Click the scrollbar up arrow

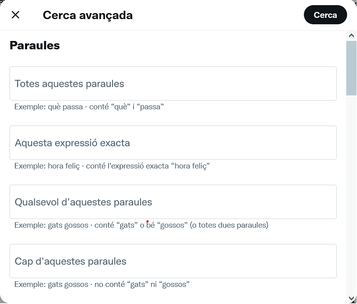(351, 35)
